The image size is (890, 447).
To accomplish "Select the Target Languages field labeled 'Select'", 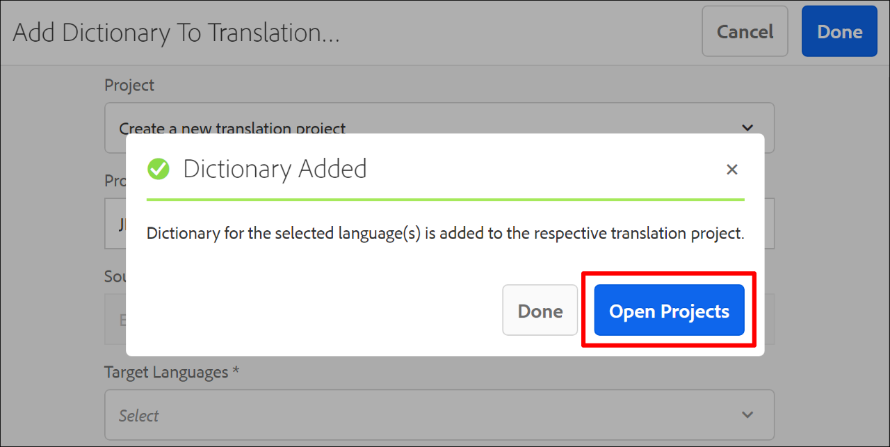I will (438, 414).
